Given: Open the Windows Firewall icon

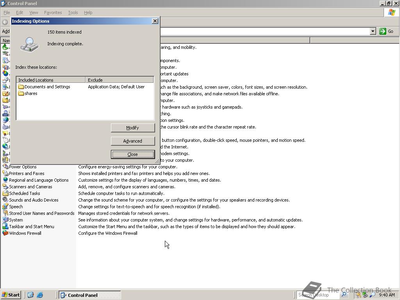Looking at the screenshot, I should click(5, 233).
